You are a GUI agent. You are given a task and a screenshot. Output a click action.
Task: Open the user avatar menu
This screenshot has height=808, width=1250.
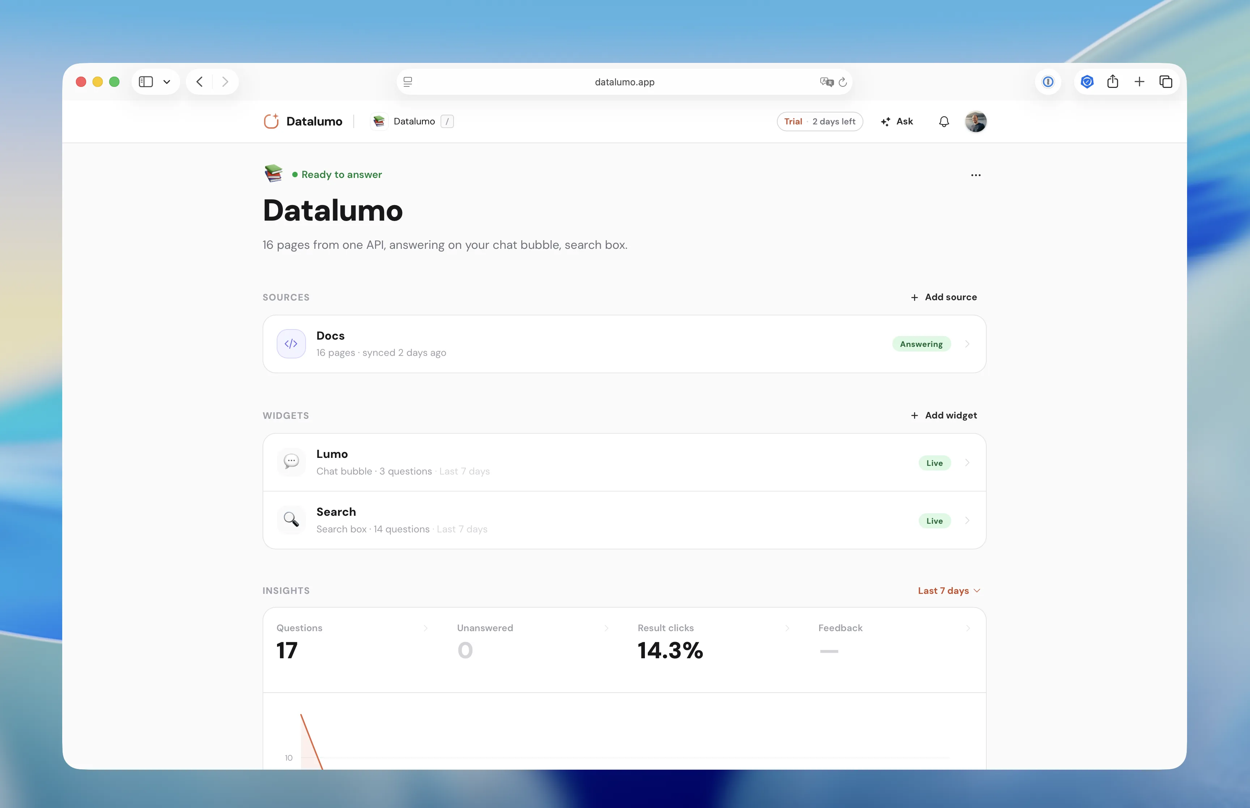point(976,122)
